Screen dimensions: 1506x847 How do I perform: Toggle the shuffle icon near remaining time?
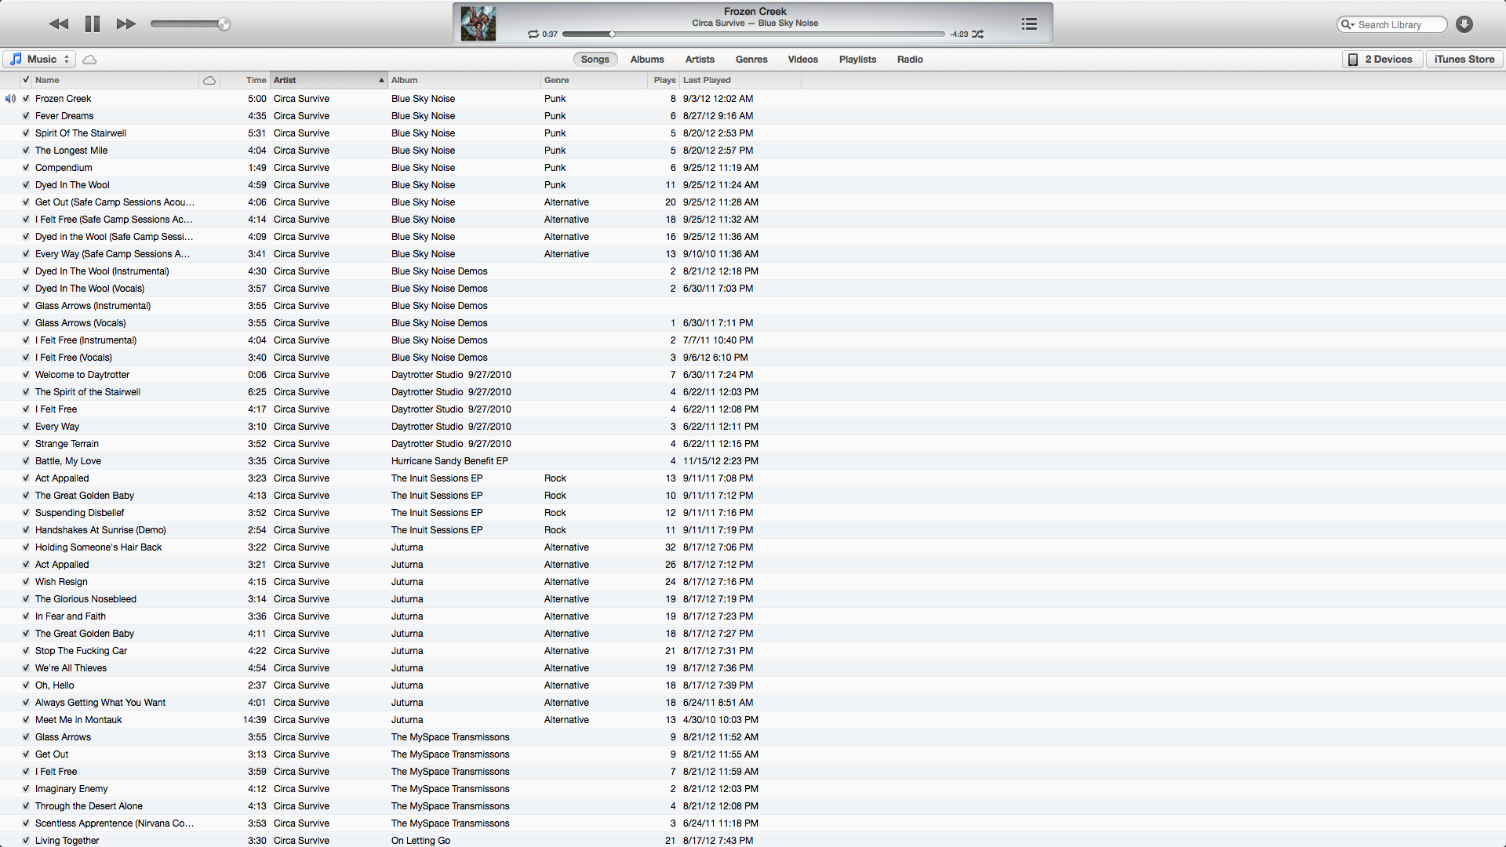(x=977, y=35)
